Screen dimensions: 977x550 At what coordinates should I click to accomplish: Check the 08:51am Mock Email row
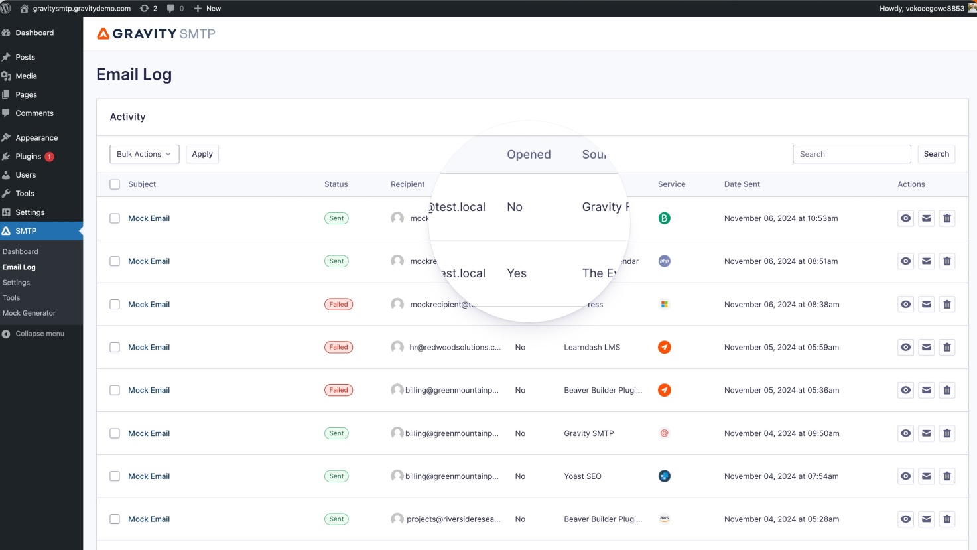click(115, 261)
